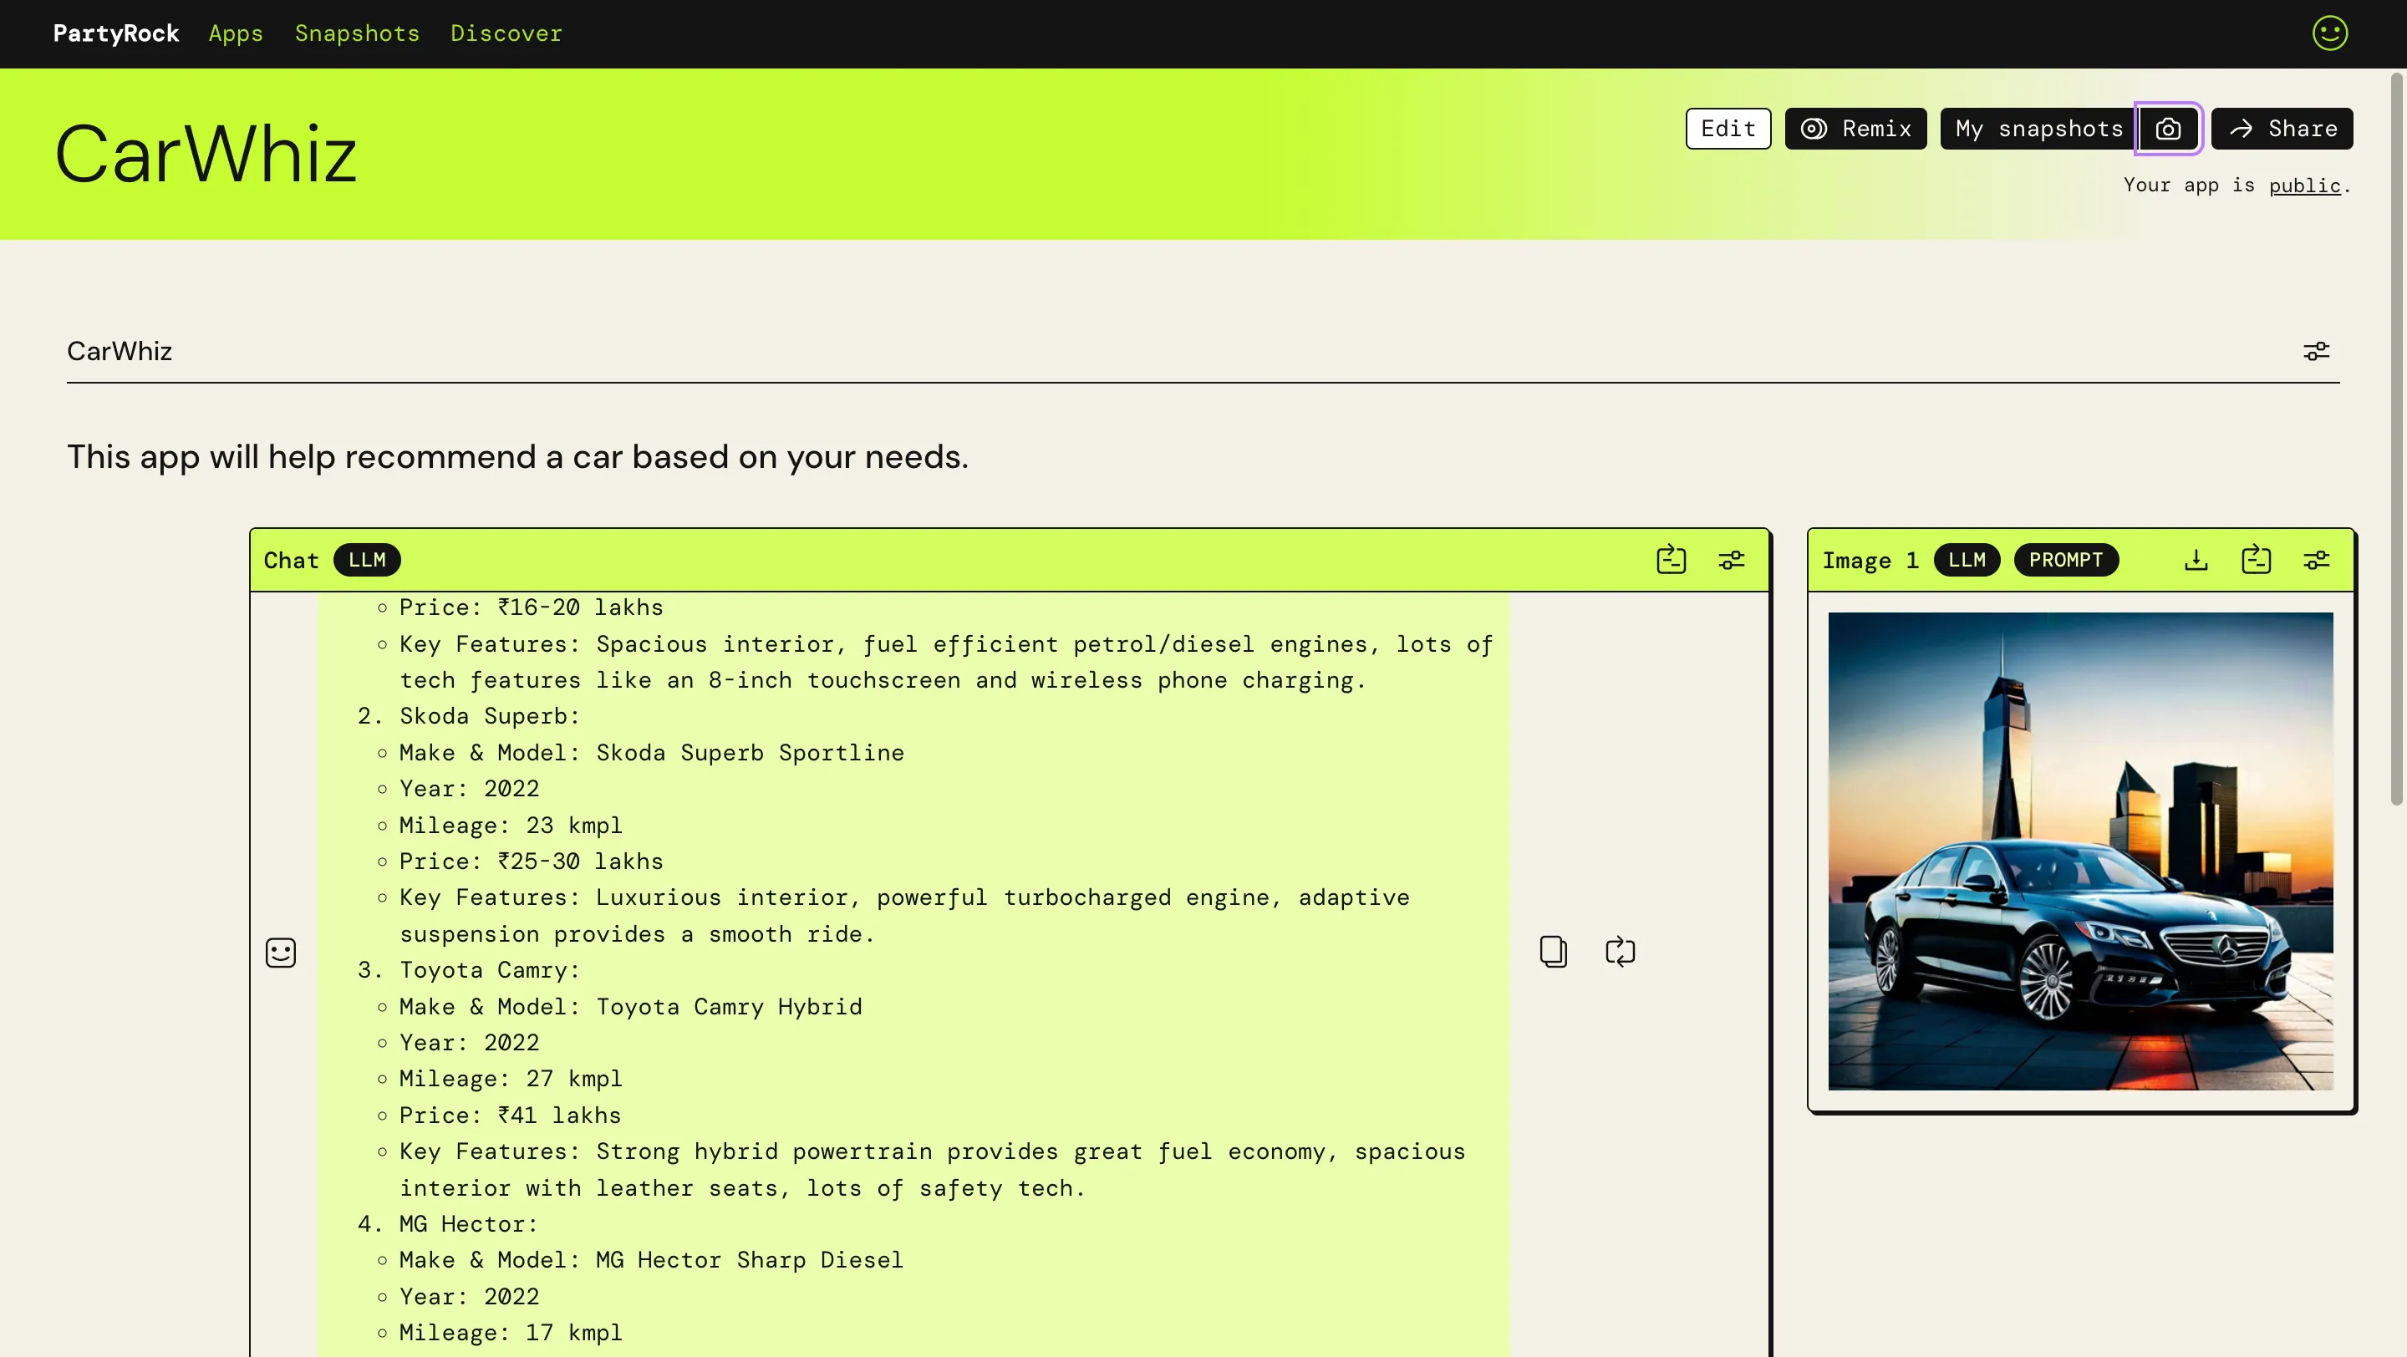Click the Edit button to modify app
The height and width of the screenshot is (1357, 2407).
(x=1728, y=127)
